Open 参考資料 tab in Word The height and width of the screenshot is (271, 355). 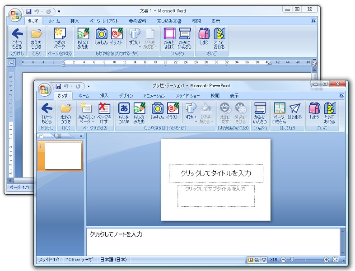tap(137, 21)
